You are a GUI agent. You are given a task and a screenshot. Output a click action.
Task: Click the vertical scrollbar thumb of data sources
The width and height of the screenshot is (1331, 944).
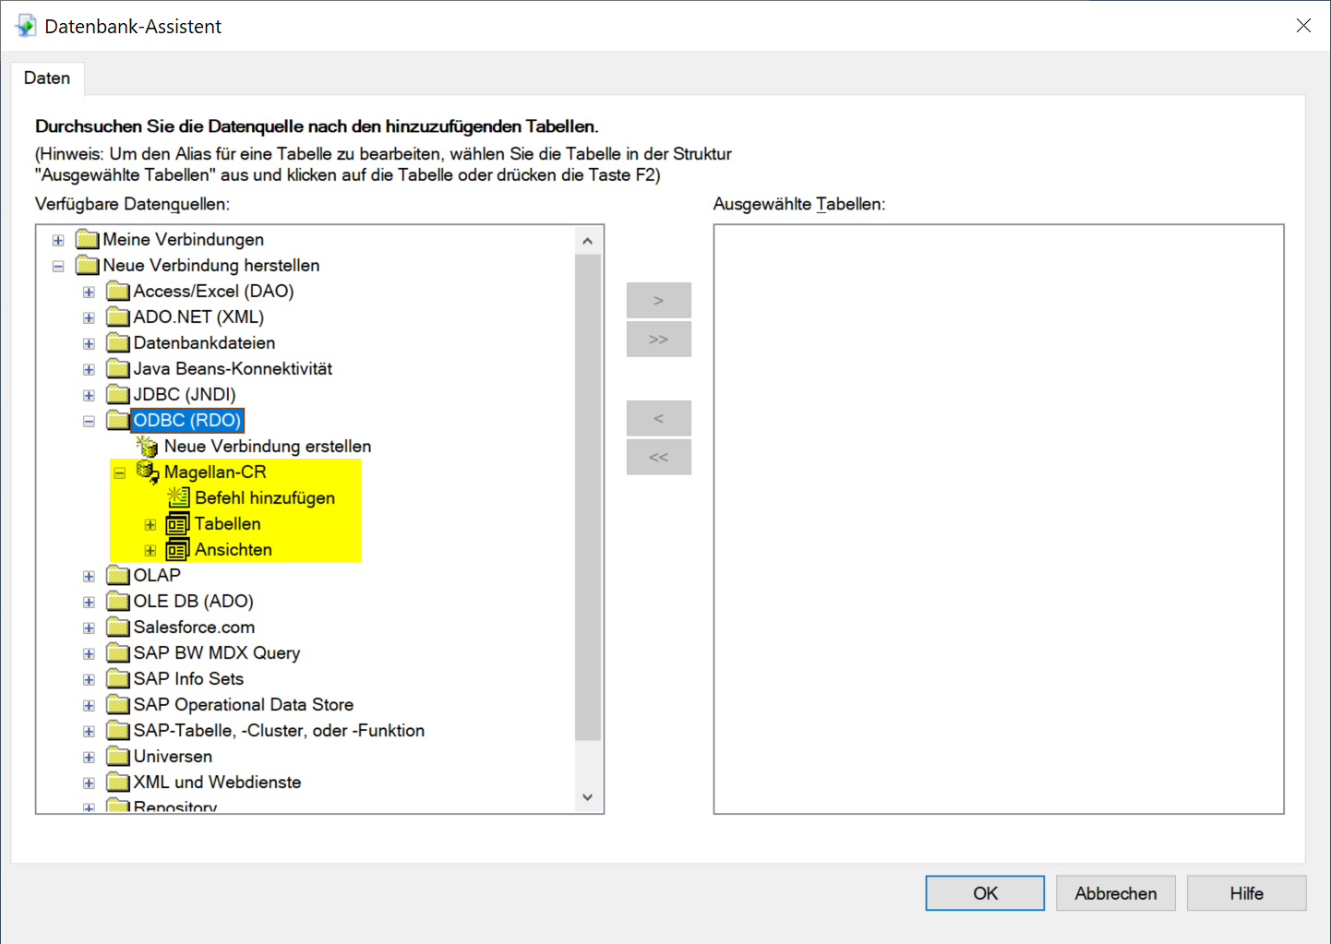[588, 497]
